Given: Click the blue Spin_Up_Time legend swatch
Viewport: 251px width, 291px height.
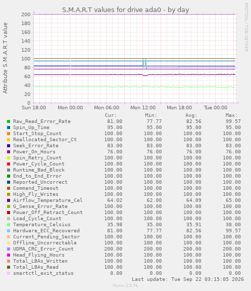Looking at the screenshot, I should click(x=9, y=128).
